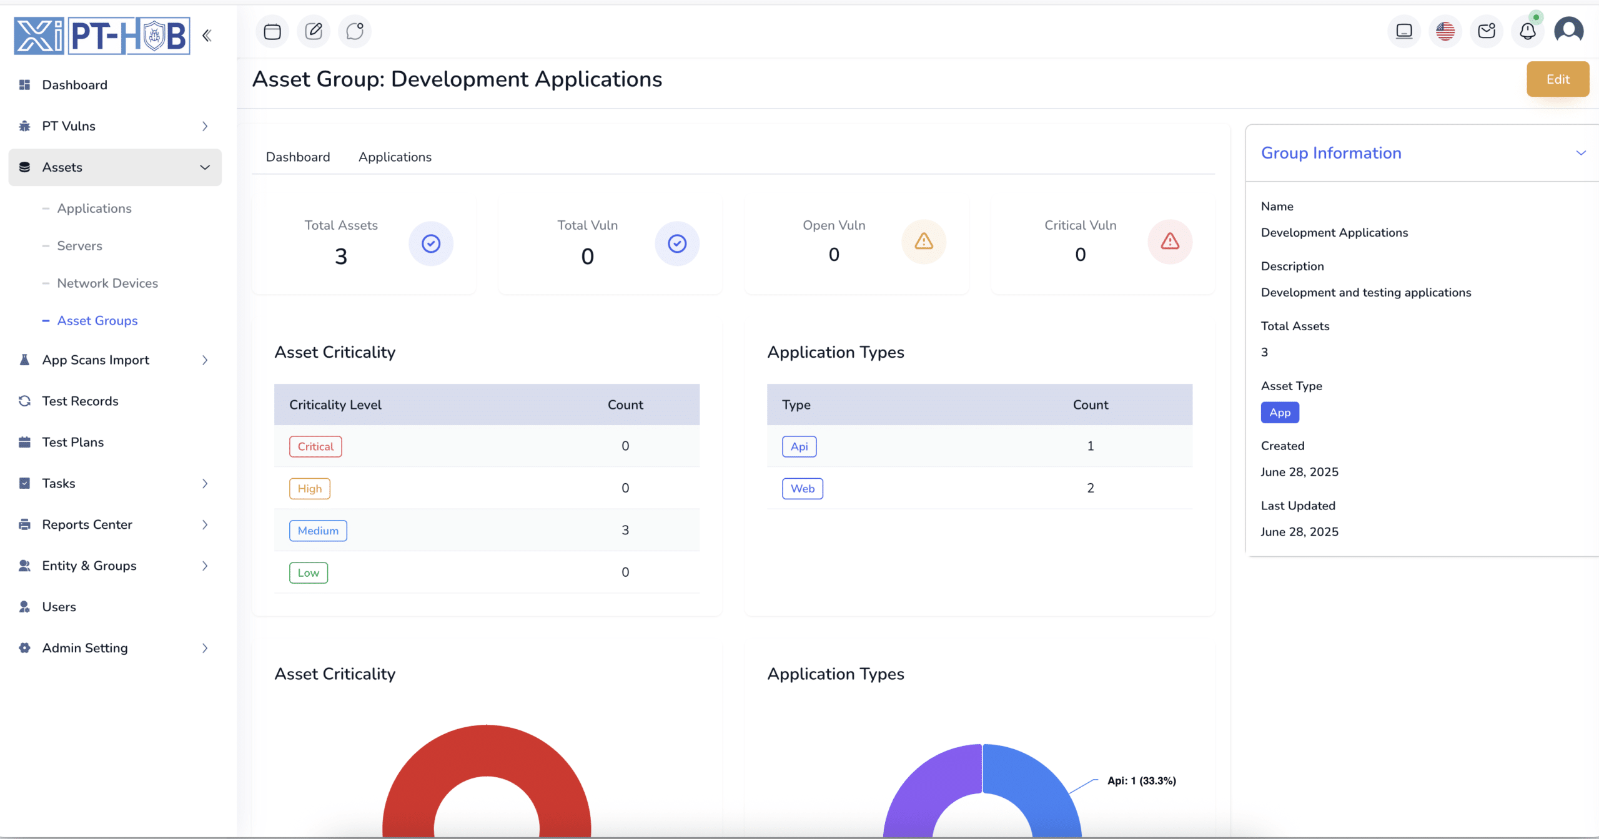Expand the PT Vulns submenu chevron
The height and width of the screenshot is (839, 1599).
pyautogui.click(x=205, y=126)
